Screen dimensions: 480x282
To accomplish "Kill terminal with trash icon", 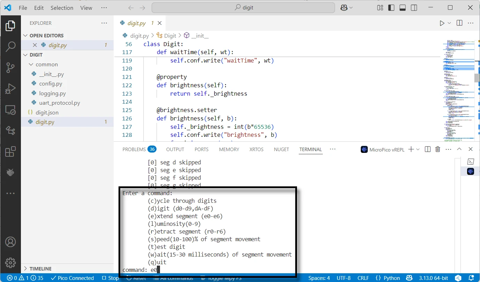I will coord(438,149).
